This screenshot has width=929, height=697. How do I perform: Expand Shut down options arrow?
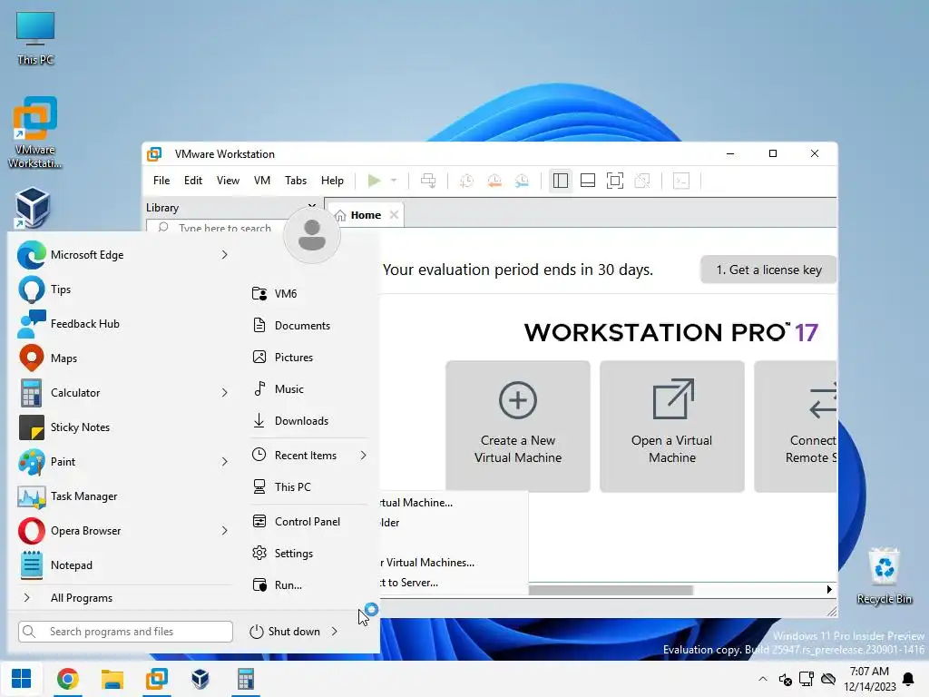335,632
